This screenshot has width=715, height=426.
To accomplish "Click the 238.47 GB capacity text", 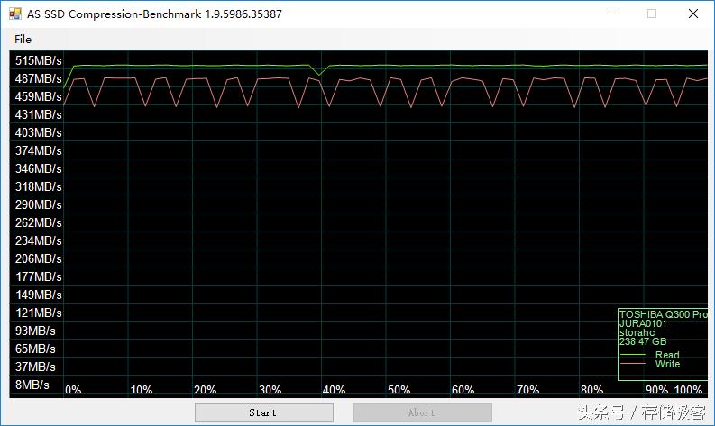I will pos(643,341).
